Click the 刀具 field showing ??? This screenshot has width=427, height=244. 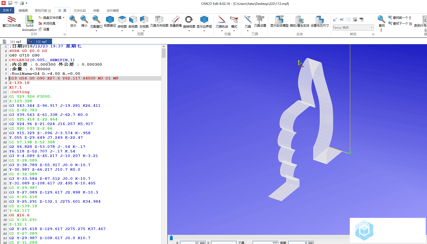tap(265, 243)
